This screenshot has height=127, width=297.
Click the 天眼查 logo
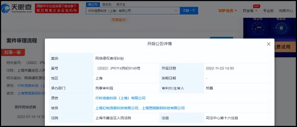[16, 8]
